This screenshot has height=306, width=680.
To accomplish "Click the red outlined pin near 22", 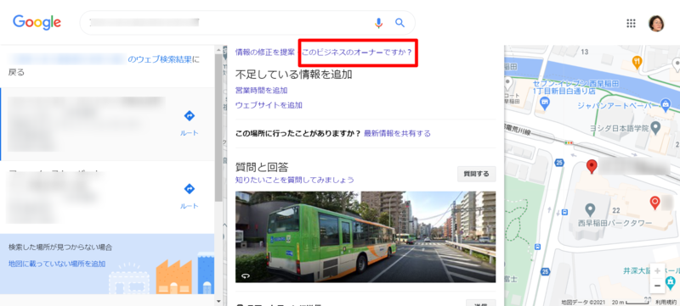I will point(654,202).
